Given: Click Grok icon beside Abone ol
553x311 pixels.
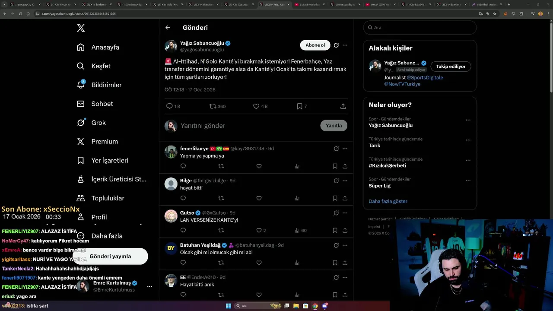Looking at the screenshot, I should 336,45.
